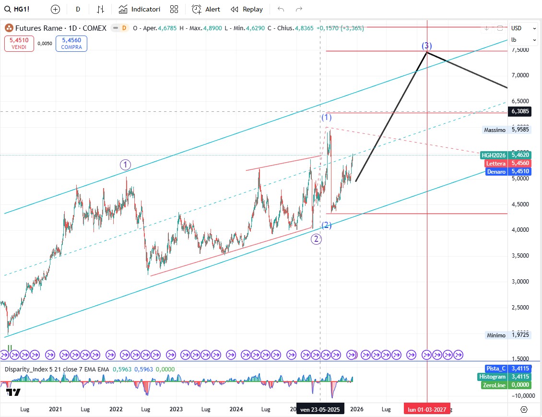The width and height of the screenshot is (542, 417).
Task: Start bar Replay mode
Action: 247,9
